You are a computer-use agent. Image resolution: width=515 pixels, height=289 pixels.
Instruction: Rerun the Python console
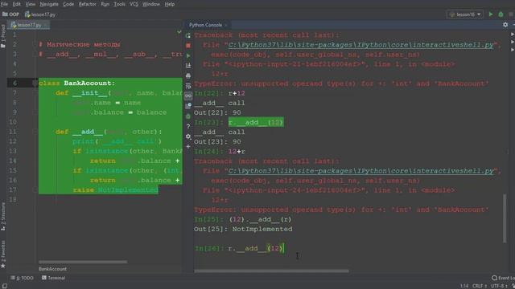188,35
